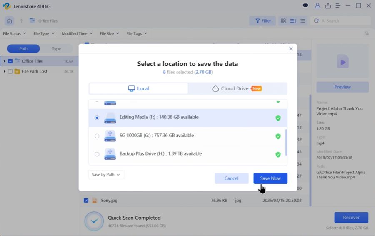This screenshot has height=236, width=375.
Task: Focus the AI Search field
Action: 340,21
